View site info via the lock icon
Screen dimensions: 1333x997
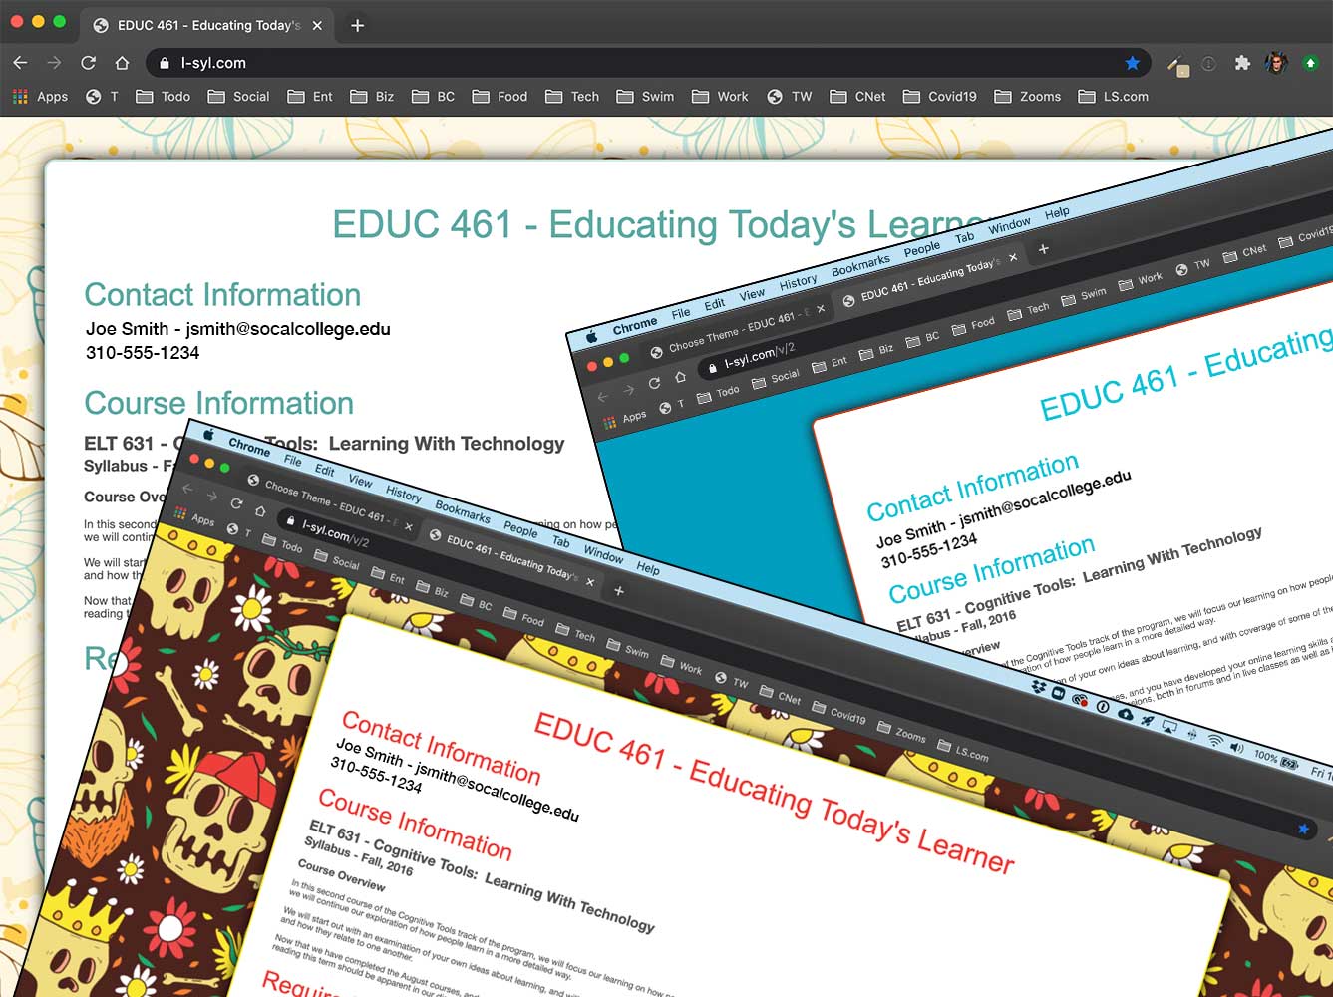coord(165,63)
